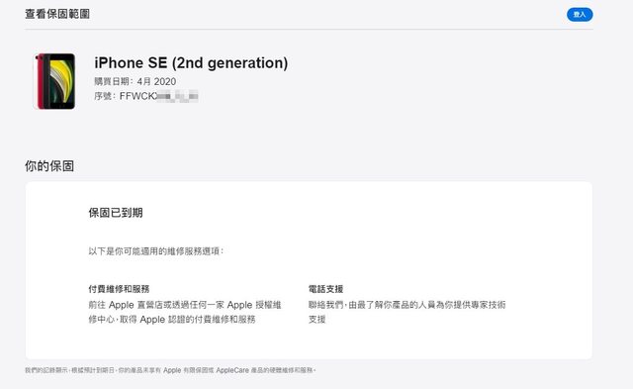Click the 以下是你可能適用的維修服務選項 line
Viewport: 633px width, 389px height.
pos(156,251)
